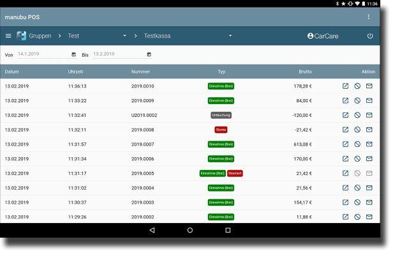Click the power logout icon
This screenshot has height=253, width=402.
[370, 36]
